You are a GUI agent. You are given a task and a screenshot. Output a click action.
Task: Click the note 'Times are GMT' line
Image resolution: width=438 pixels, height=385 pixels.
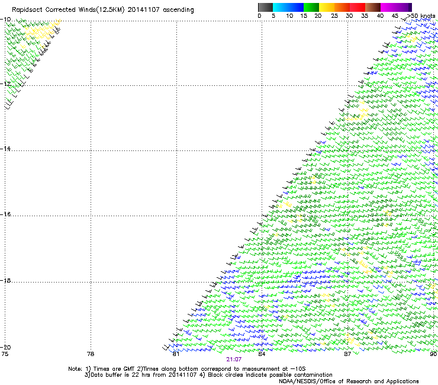pyautogui.click(x=187, y=369)
